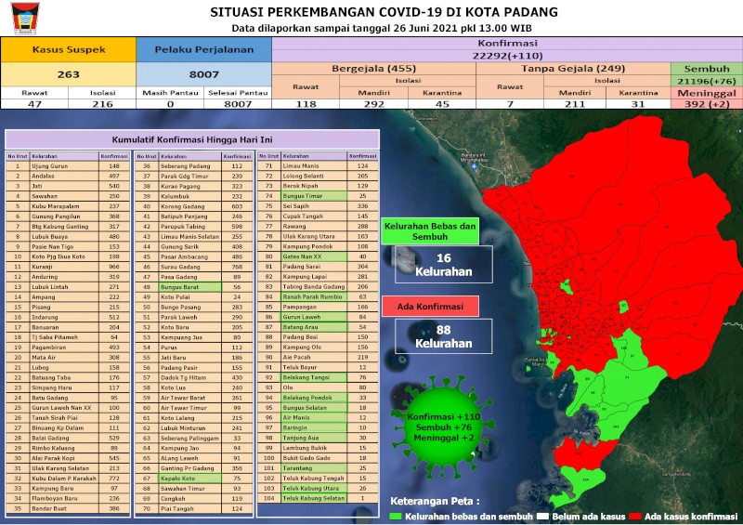Click the 'Tanpa Gejala (249)' header
Screen dimensions: 743x525
coord(573,68)
